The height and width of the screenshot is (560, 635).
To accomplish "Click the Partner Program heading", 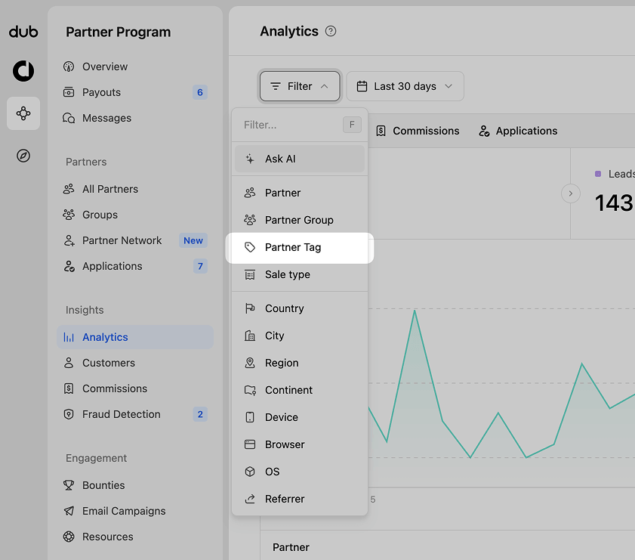I will (x=119, y=32).
